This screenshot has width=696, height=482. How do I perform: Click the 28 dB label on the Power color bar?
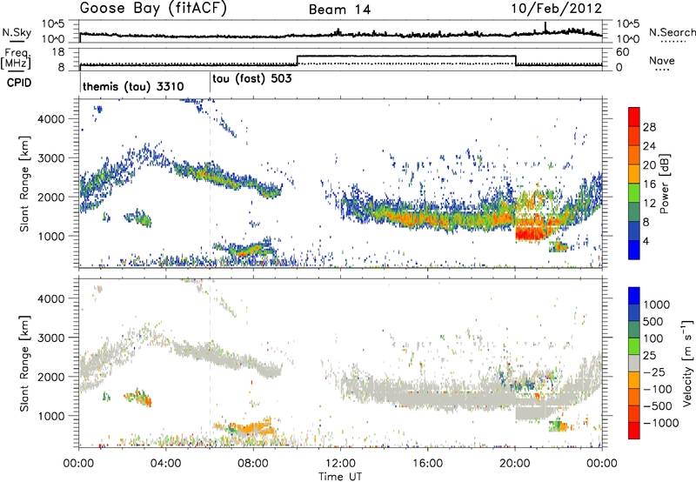point(649,127)
